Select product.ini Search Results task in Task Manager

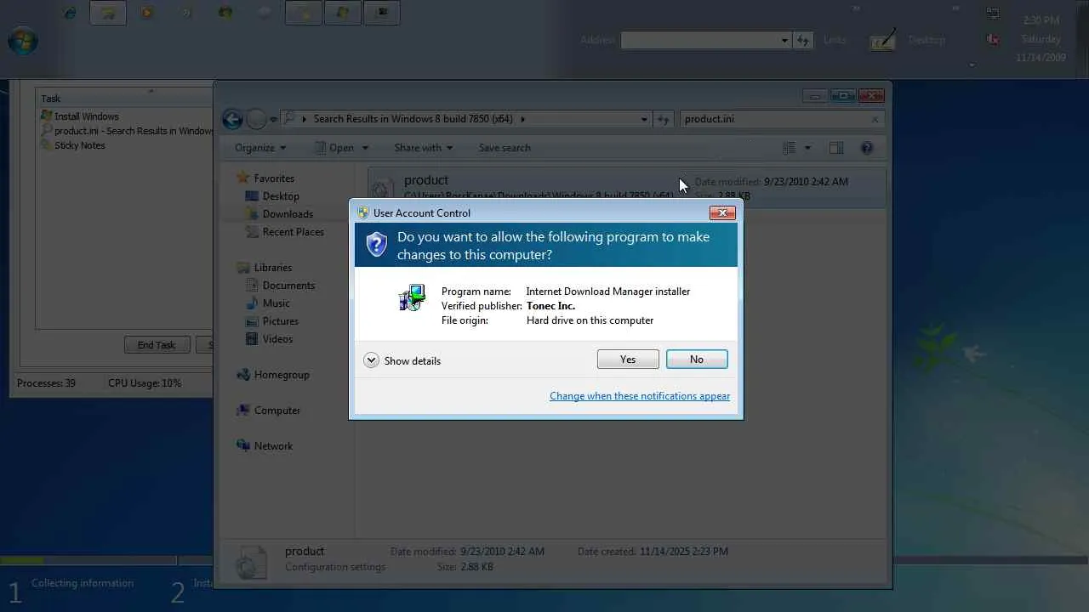coord(126,131)
